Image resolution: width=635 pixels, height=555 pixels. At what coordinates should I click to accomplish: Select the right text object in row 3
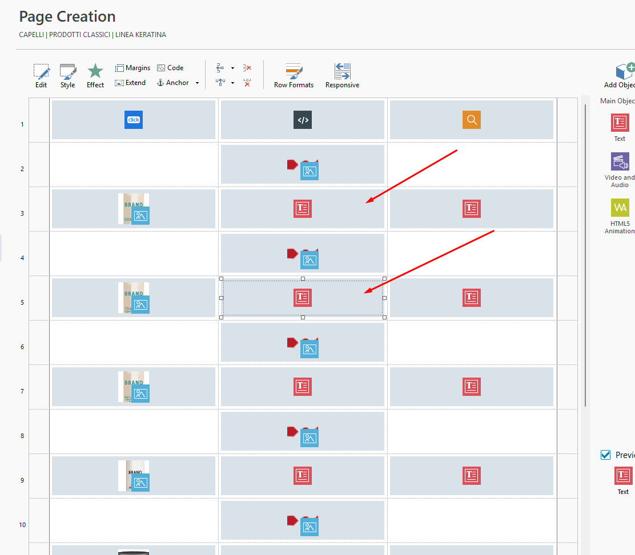click(471, 209)
